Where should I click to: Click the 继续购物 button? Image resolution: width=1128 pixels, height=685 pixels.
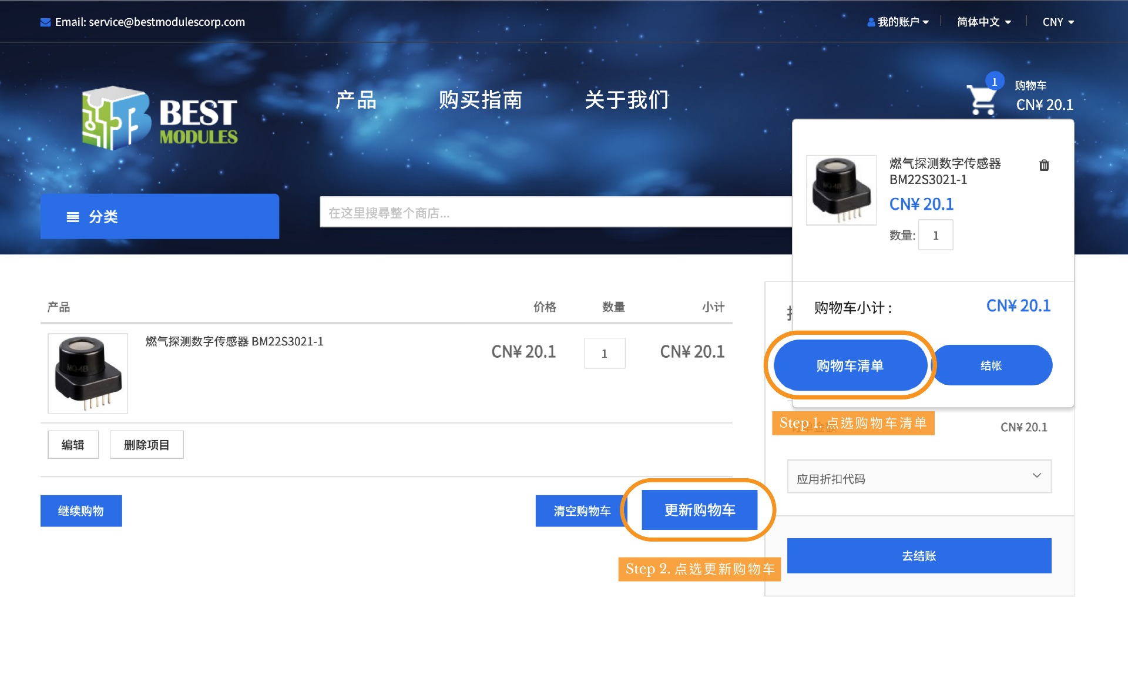tap(81, 511)
